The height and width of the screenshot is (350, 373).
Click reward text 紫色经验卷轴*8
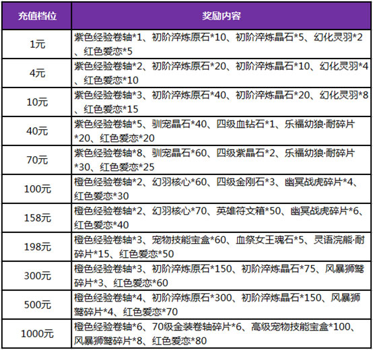click(x=108, y=153)
